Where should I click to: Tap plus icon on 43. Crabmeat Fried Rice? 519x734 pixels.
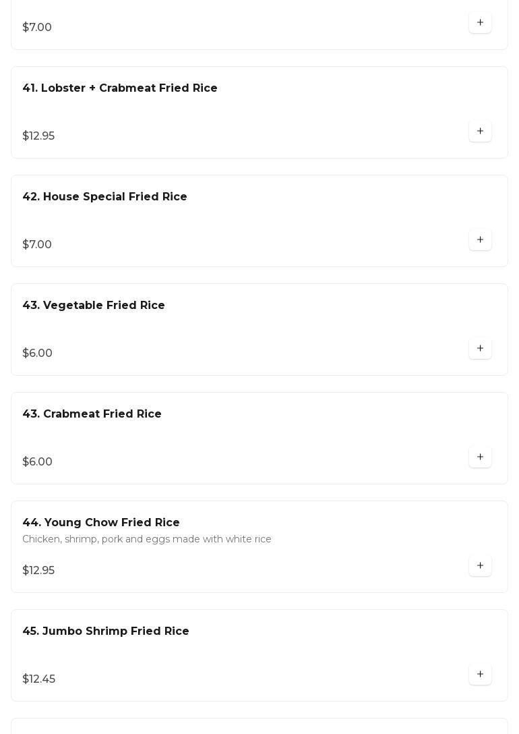tap(480, 457)
